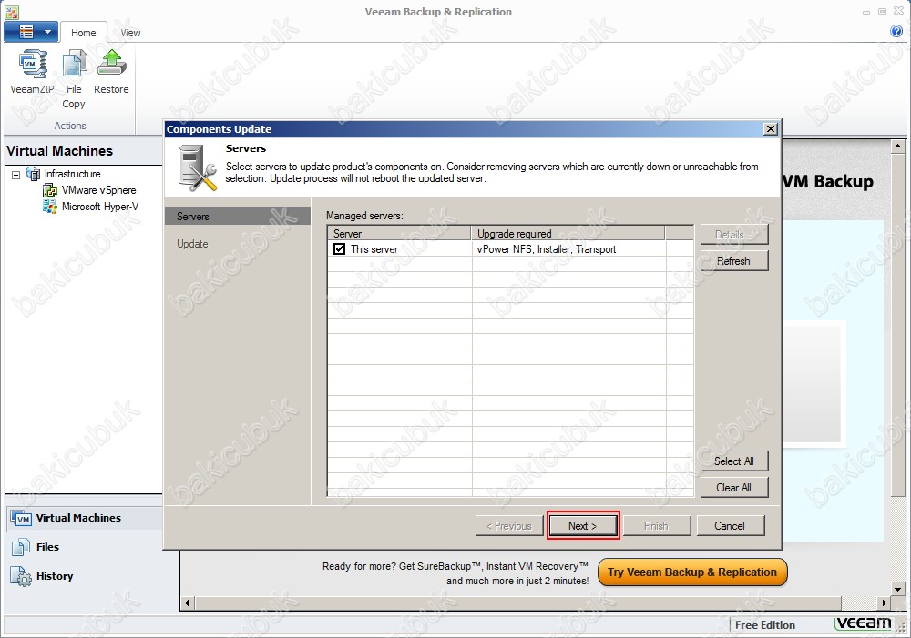Switch to the View ribbon tab

click(x=130, y=33)
